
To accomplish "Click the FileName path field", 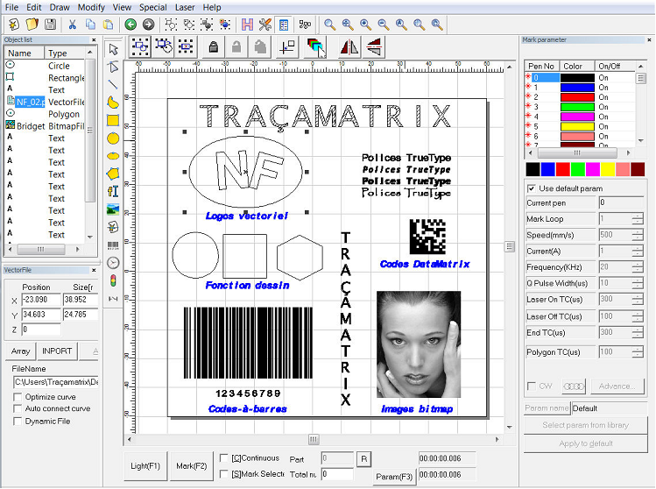I will click(x=56, y=382).
